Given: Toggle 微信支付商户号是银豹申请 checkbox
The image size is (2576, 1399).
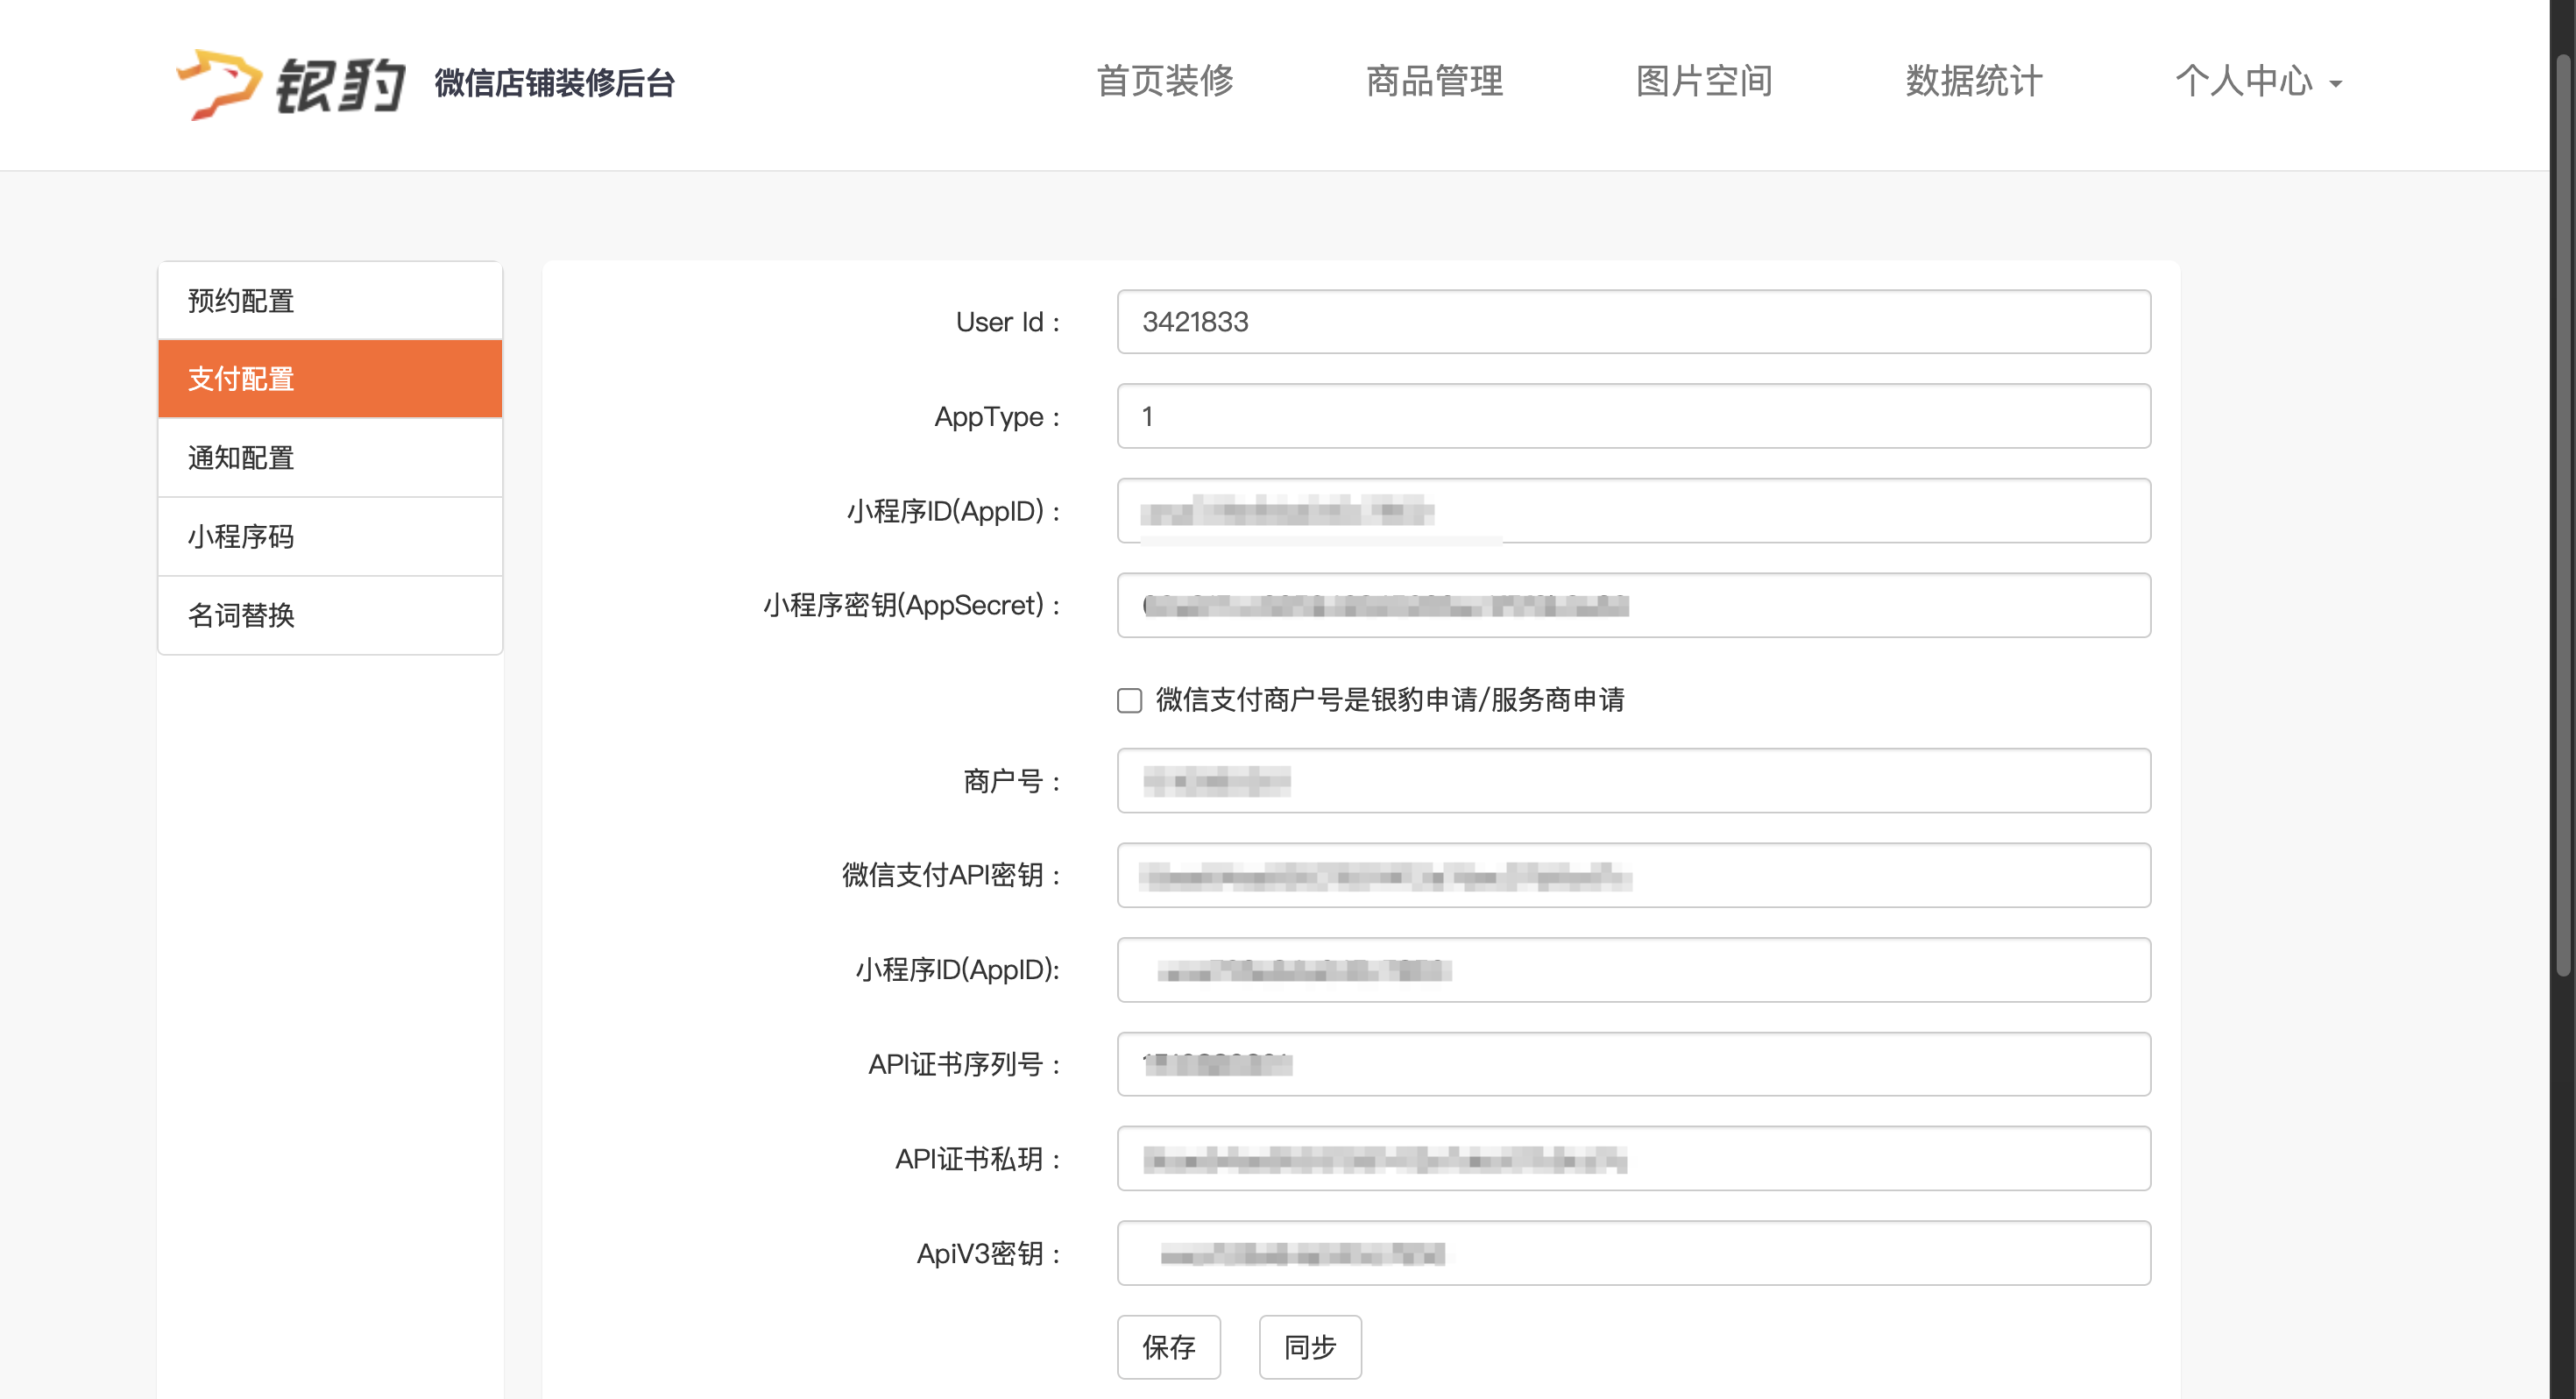Looking at the screenshot, I should coord(1130,700).
